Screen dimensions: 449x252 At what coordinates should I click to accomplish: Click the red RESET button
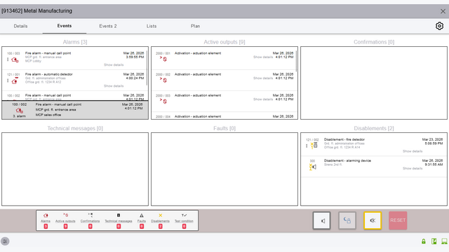(x=398, y=220)
